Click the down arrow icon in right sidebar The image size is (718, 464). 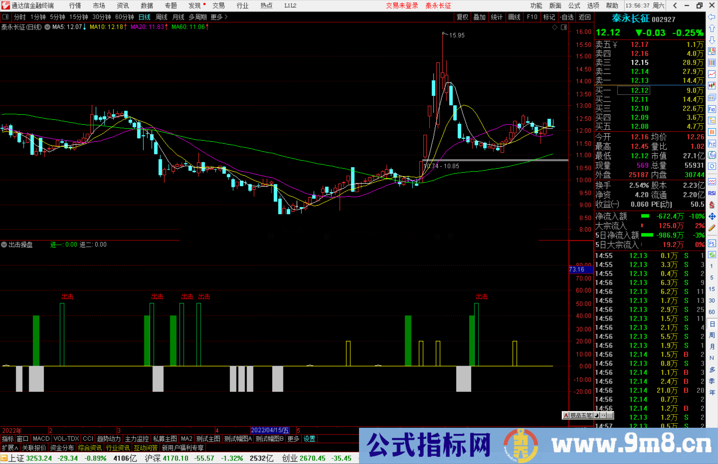coord(712,40)
